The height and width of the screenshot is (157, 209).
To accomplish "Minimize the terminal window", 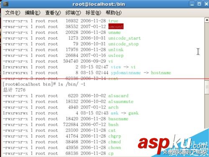I will (192, 4).
